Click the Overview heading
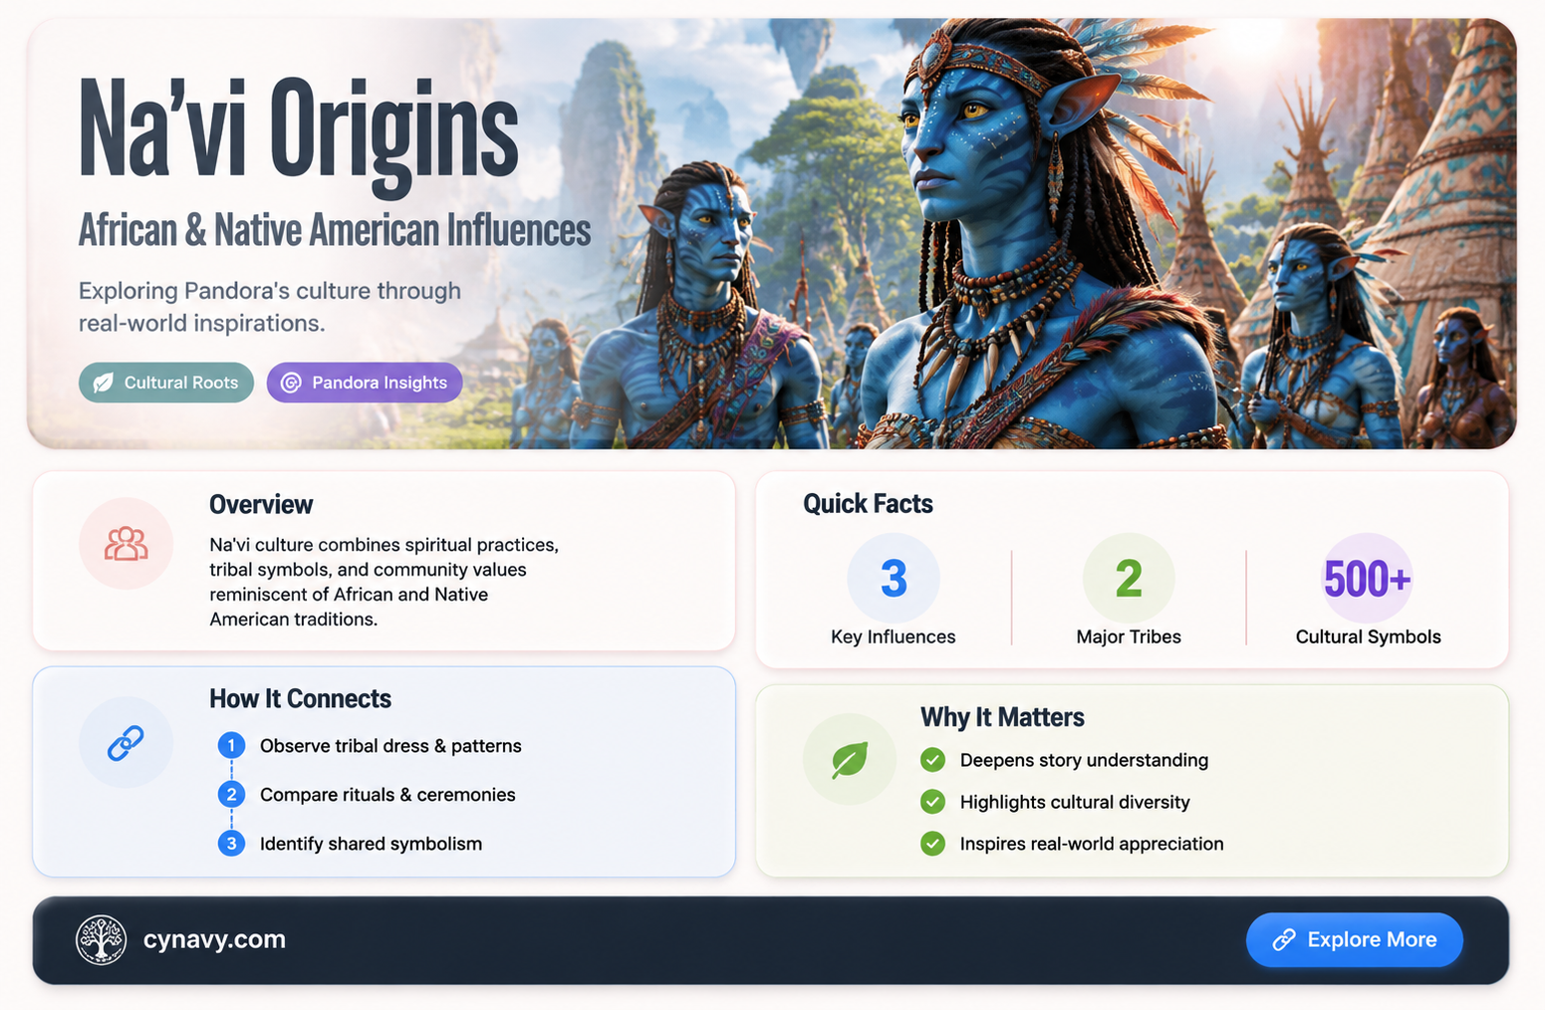Image resolution: width=1545 pixels, height=1010 pixels. (261, 505)
